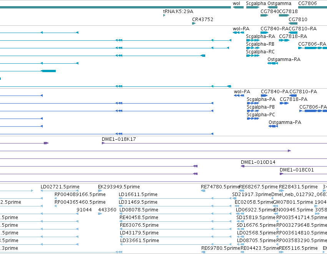Select the CG7818-RA transcript label

pos(293,36)
